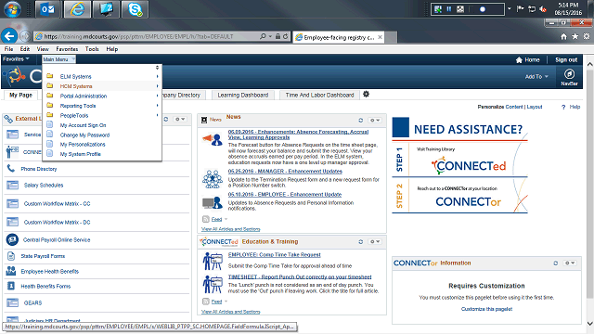Click the browser address bar

click(148, 36)
